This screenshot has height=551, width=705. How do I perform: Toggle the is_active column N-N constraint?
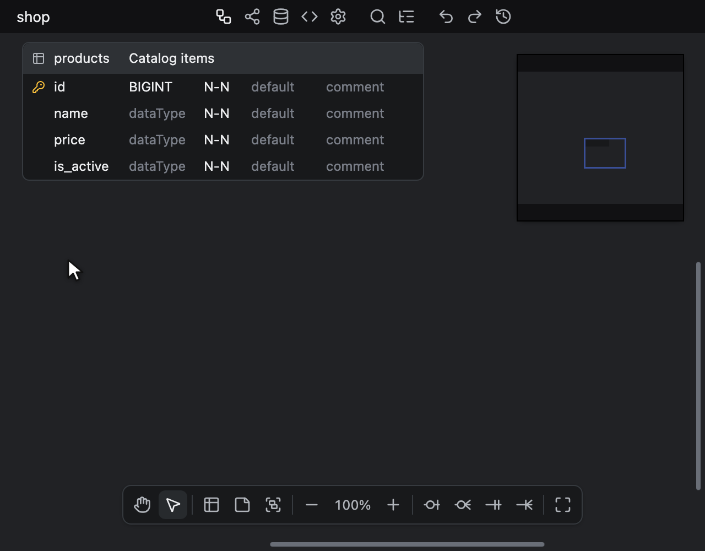click(x=216, y=166)
